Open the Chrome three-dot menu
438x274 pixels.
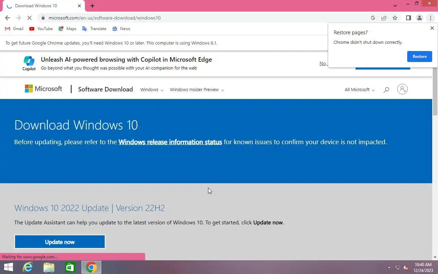pyautogui.click(x=430, y=18)
